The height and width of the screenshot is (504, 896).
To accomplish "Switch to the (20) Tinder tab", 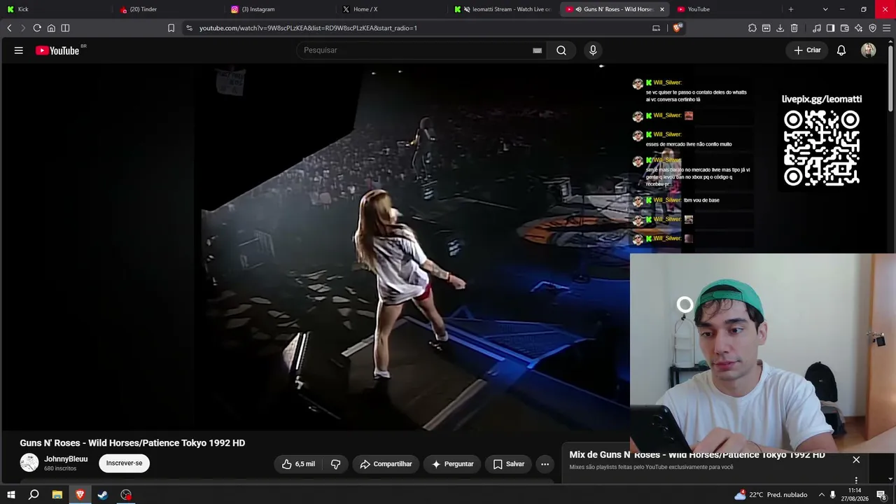I will (x=168, y=9).
